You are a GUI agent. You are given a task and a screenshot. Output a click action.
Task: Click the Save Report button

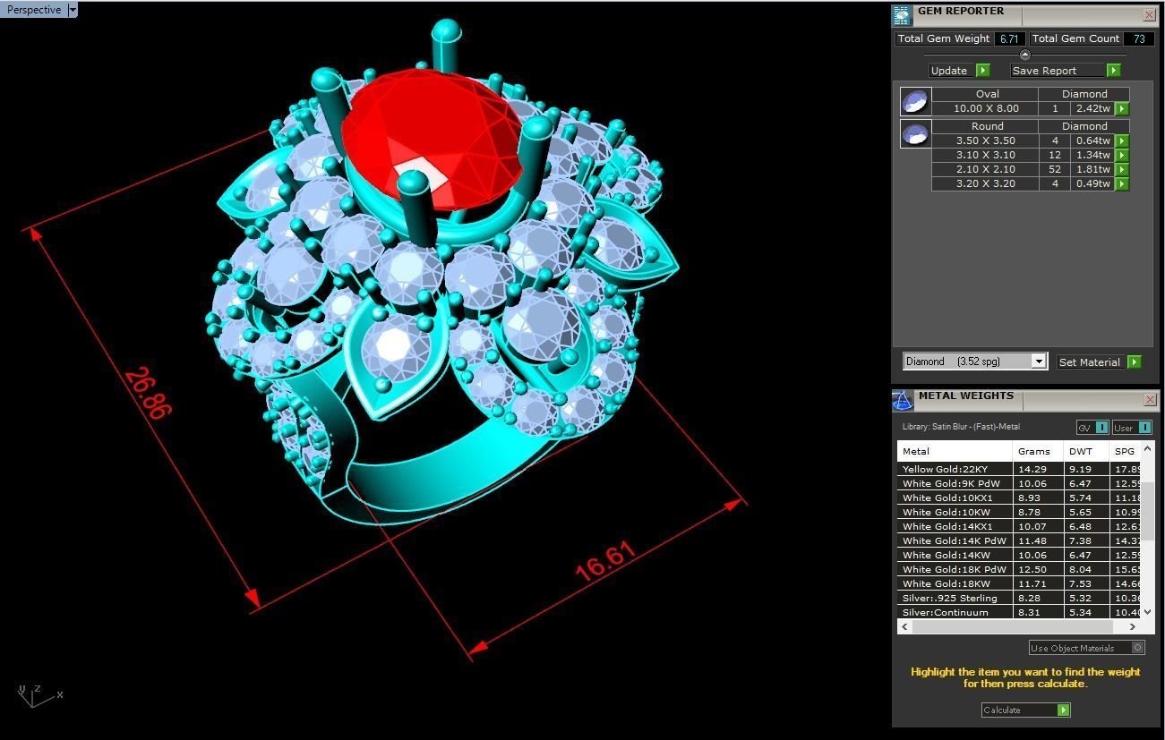coord(1066,71)
